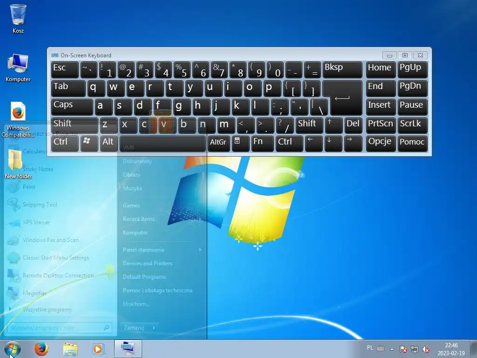Click the Calculator icon in Start menu
This screenshot has height=358, width=477.
(x=14, y=151)
